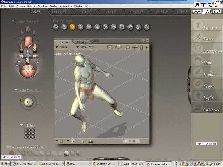The image size is (223, 167).
Task: Select the Rotate tool in Editing Tools
Action: (56, 27)
